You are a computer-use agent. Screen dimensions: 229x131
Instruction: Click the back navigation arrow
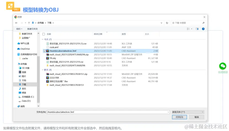click(x=16, y=23)
